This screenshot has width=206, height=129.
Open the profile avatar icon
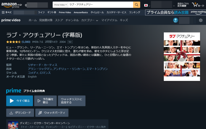(x=176, y=20)
